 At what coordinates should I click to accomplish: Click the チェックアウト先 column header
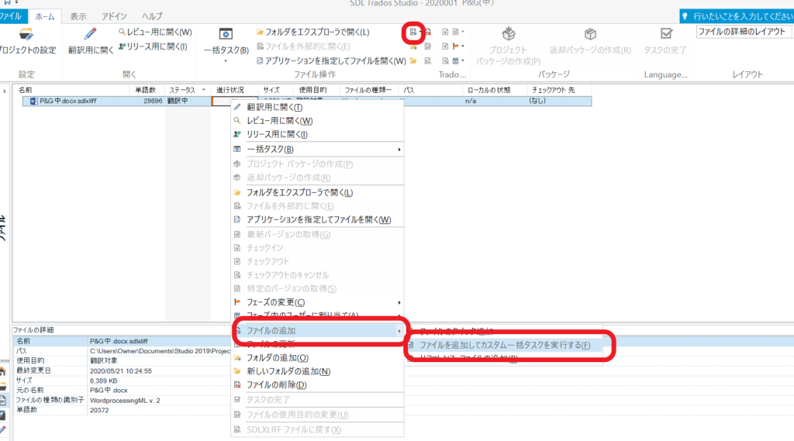coord(559,90)
